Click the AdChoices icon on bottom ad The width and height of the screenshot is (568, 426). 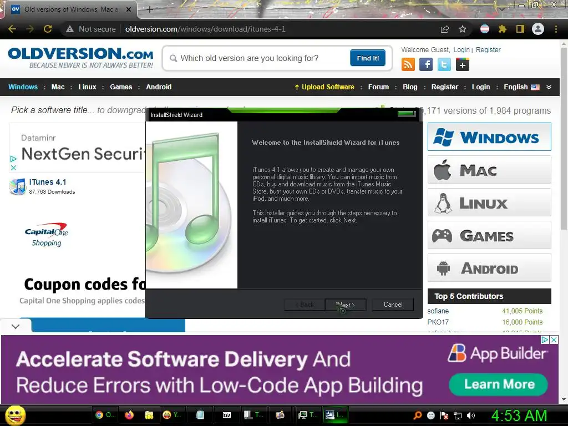coord(545,340)
